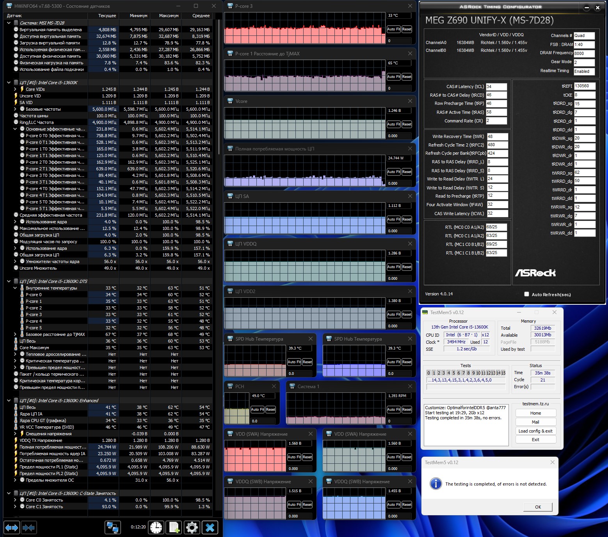Screen dimensions: 608x537
Task: Click the thermometer icon beside Core Максимум
Action: (x=16, y=348)
